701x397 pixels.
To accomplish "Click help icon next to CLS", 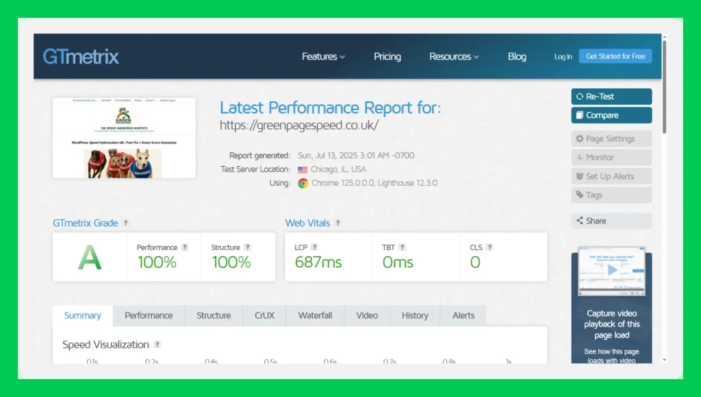I will [x=489, y=247].
